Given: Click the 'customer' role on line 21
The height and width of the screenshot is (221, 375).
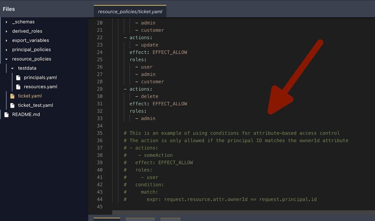Looking at the screenshot, I should (153, 30).
